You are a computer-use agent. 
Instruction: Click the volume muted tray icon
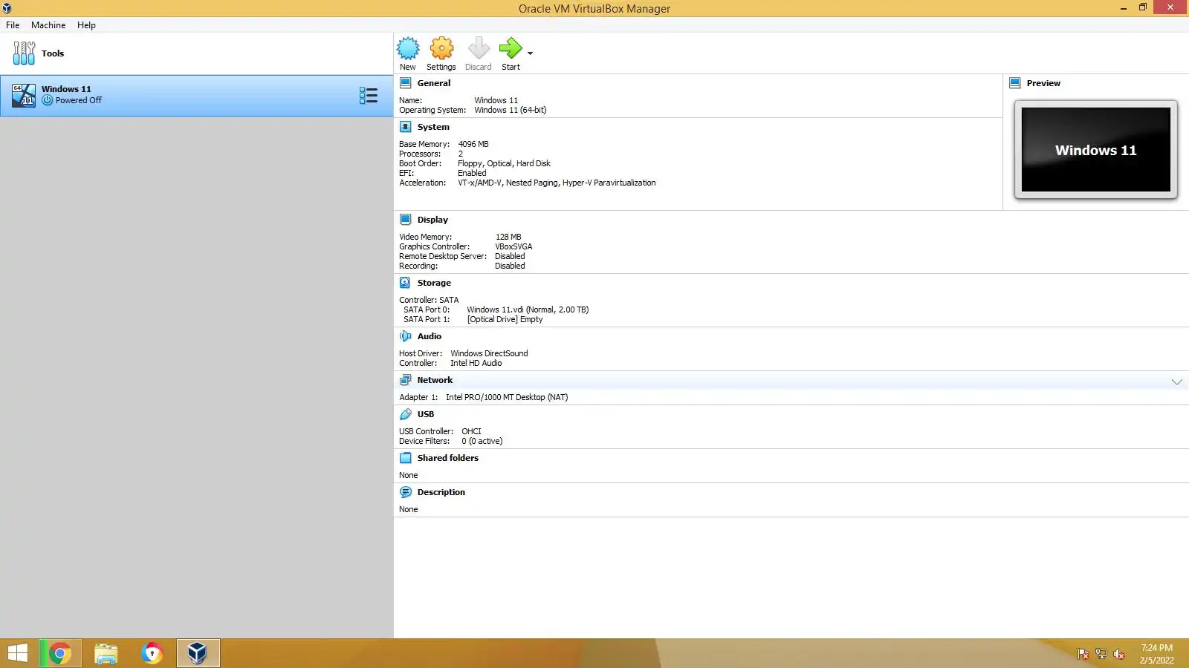[x=1119, y=654]
